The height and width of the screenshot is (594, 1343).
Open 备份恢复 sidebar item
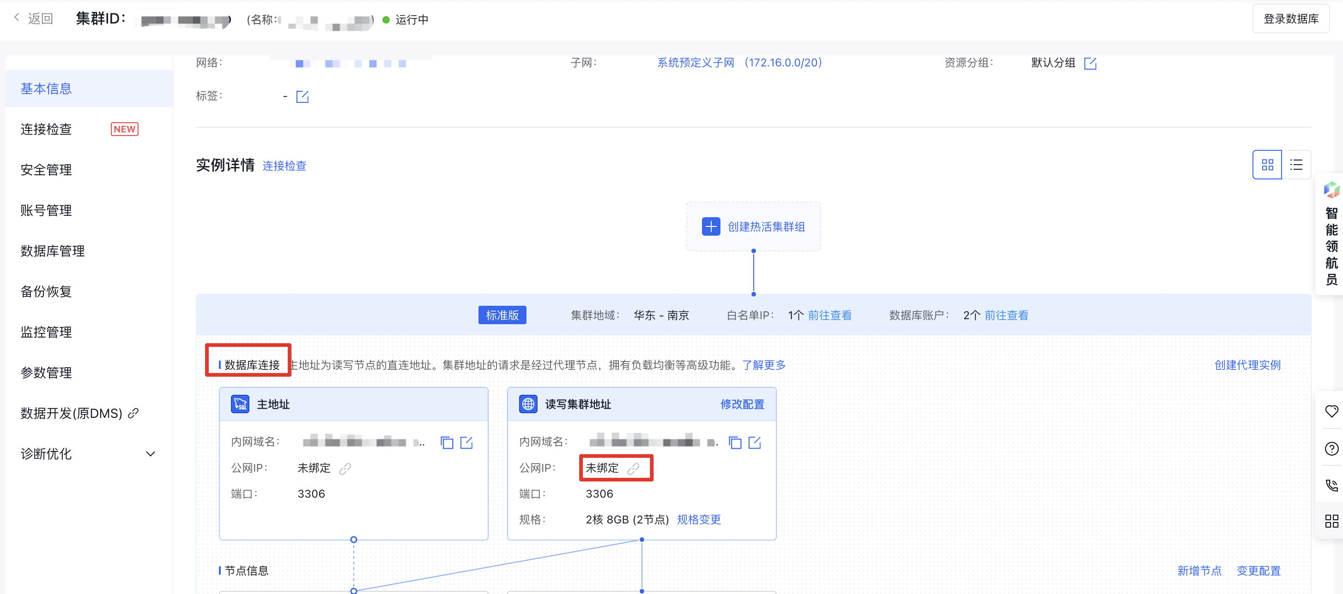[x=46, y=291]
